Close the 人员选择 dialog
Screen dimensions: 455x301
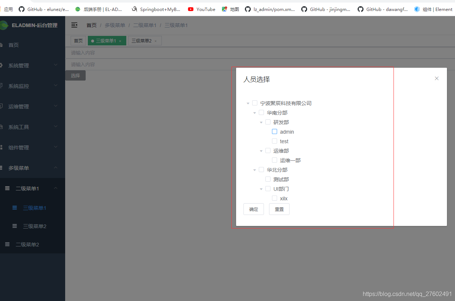(x=436, y=78)
